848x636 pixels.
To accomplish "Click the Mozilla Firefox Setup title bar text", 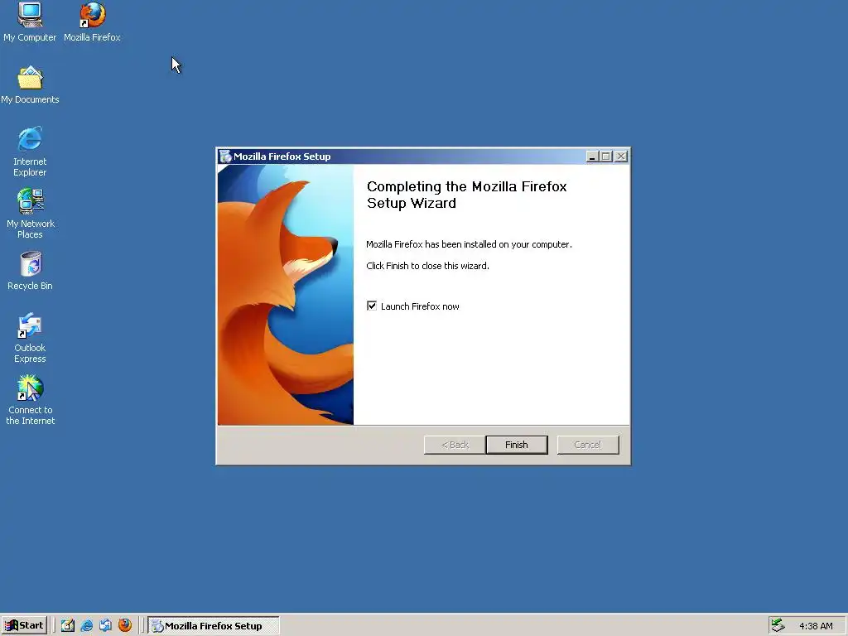I will 282,157.
